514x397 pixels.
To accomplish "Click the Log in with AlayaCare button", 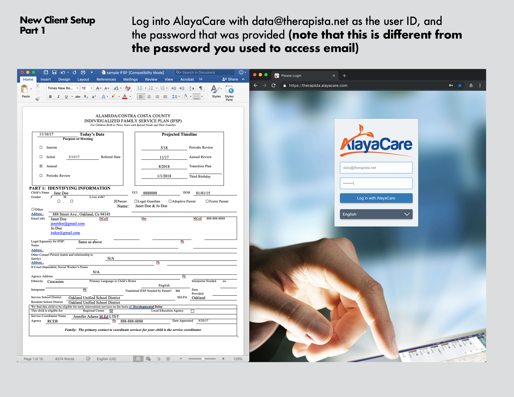I will [x=376, y=198].
